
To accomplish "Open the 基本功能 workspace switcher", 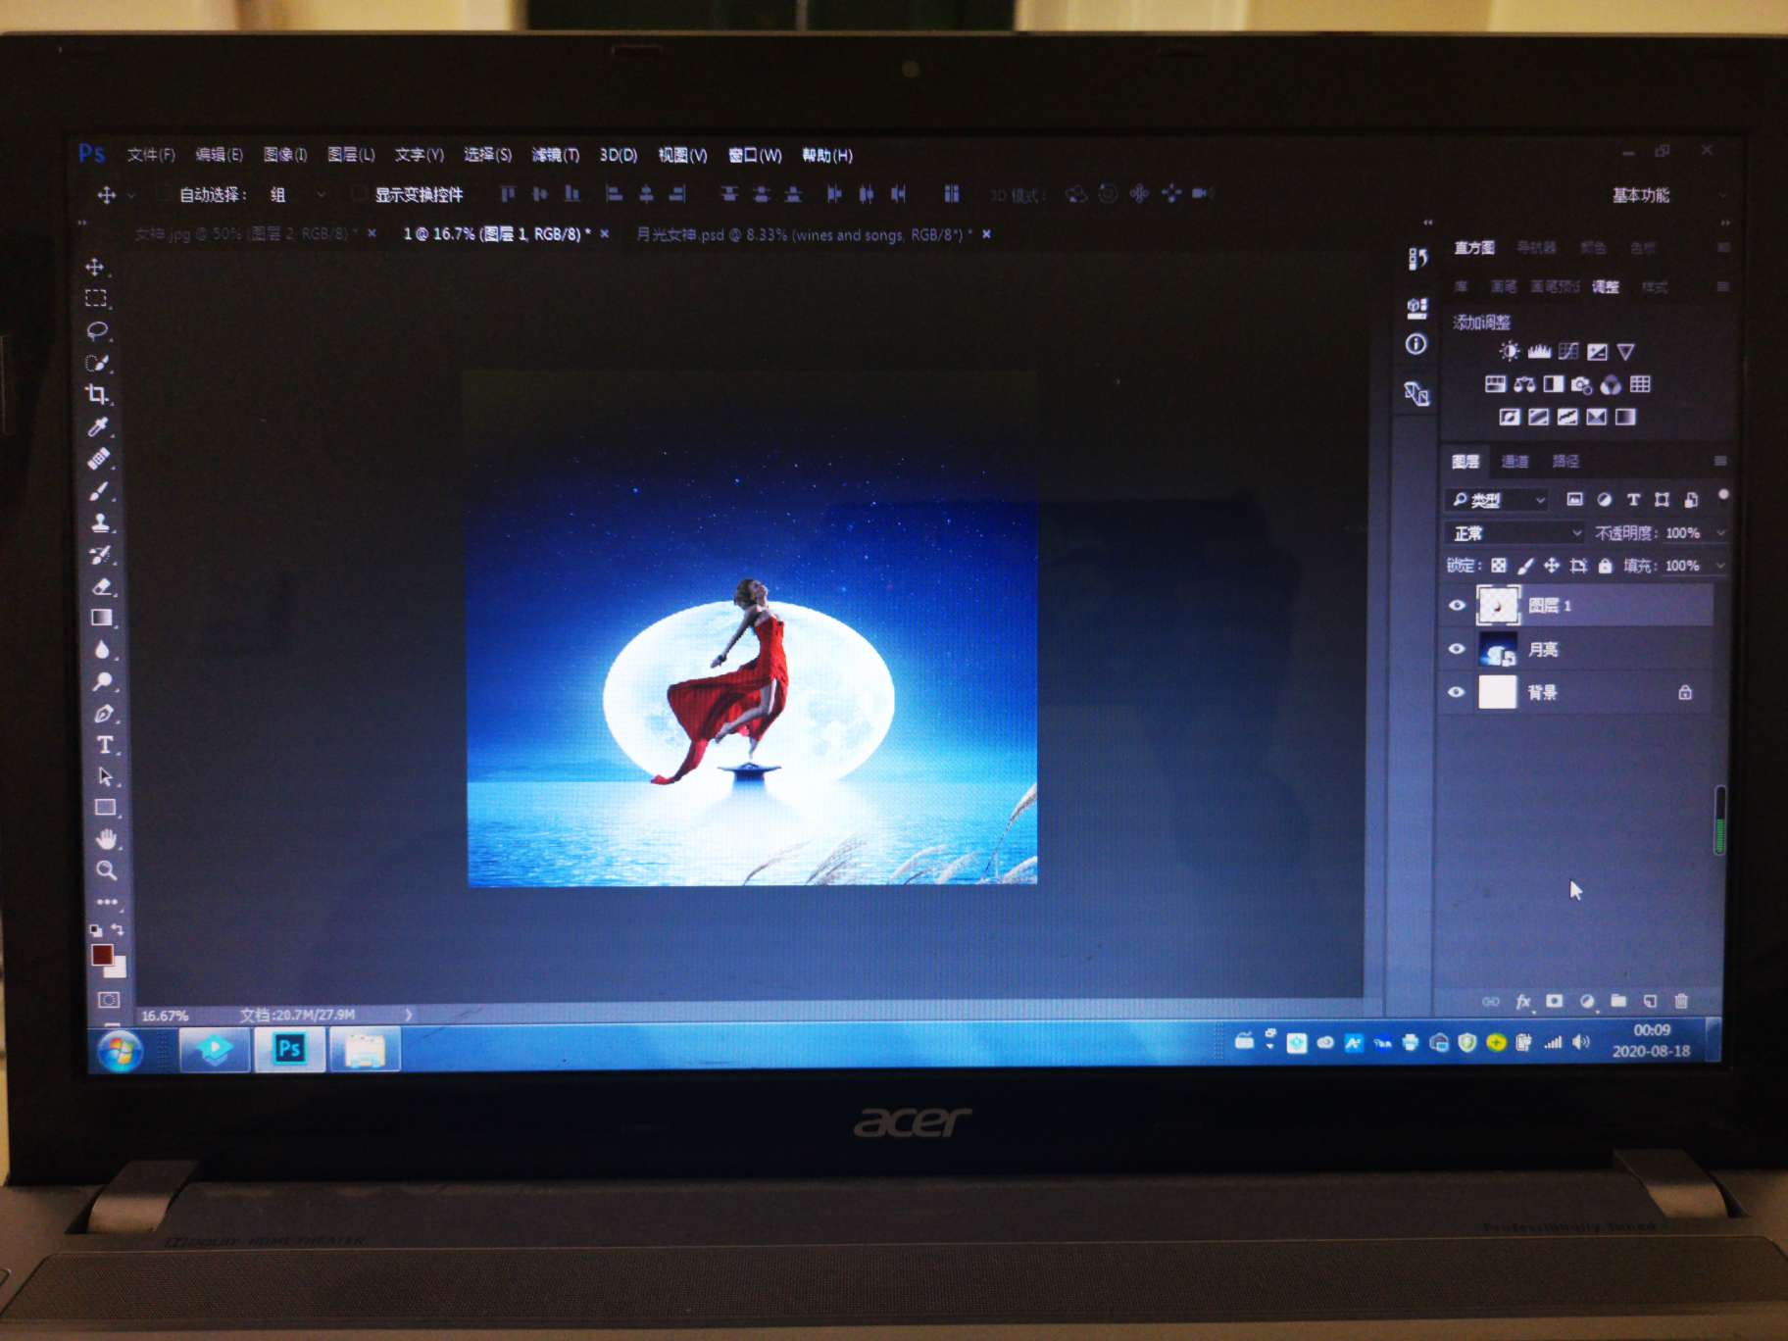I will point(1642,195).
